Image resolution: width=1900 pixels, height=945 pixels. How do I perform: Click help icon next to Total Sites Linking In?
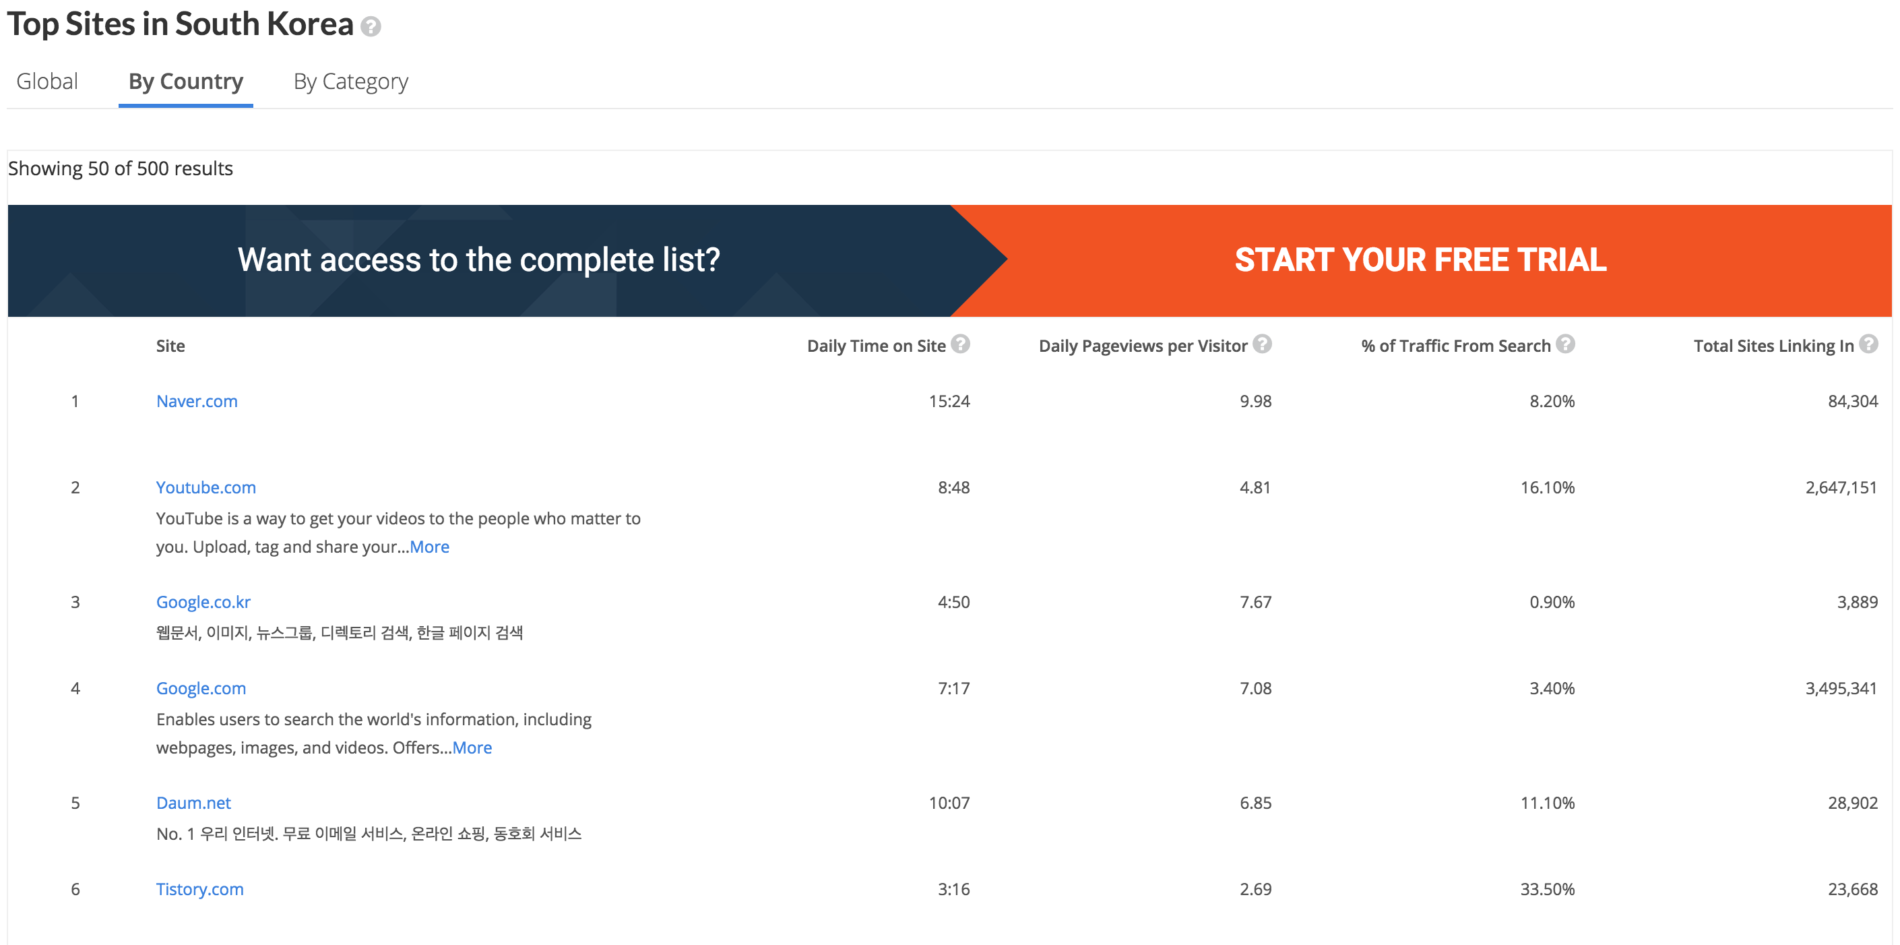tap(1868, 344)
